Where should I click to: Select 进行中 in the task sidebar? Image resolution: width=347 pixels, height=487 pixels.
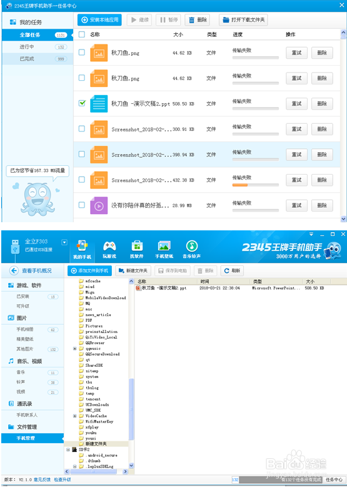38,47
